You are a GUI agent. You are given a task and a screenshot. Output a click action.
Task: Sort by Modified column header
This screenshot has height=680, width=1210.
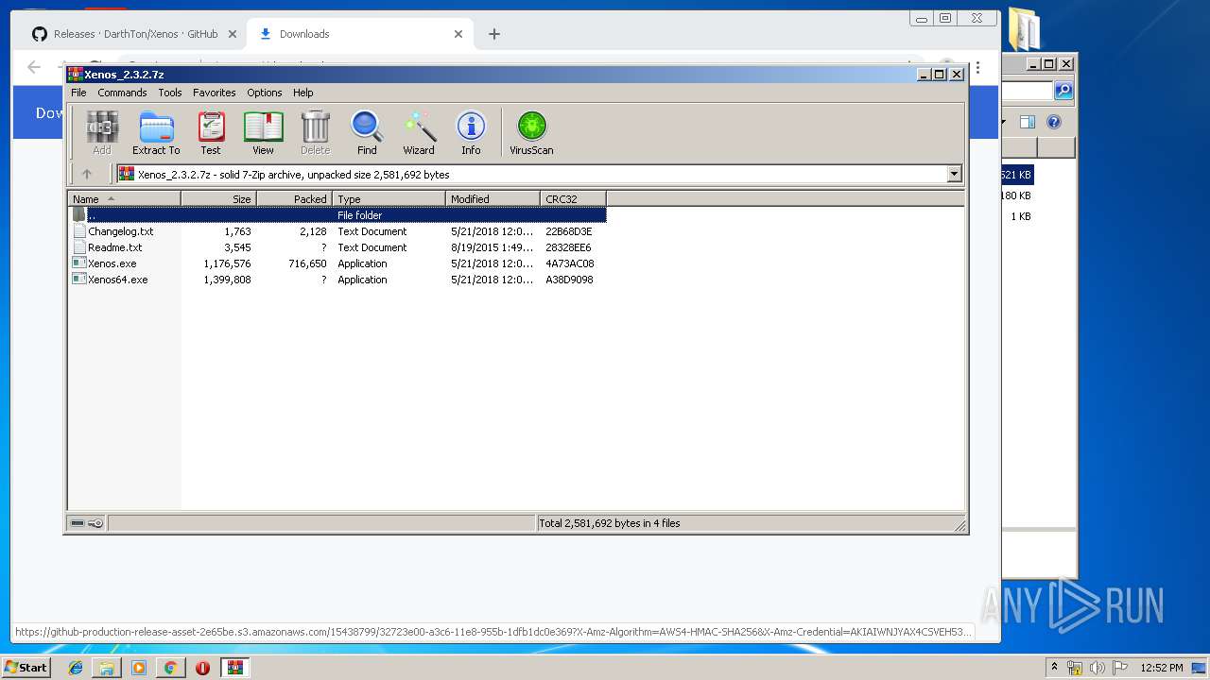[493, 198]
